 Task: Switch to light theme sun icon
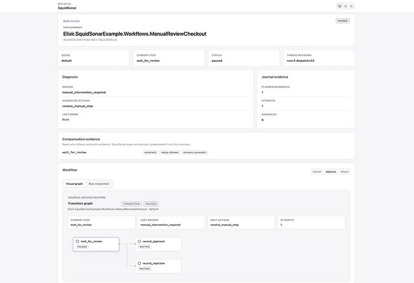(346, 6)
